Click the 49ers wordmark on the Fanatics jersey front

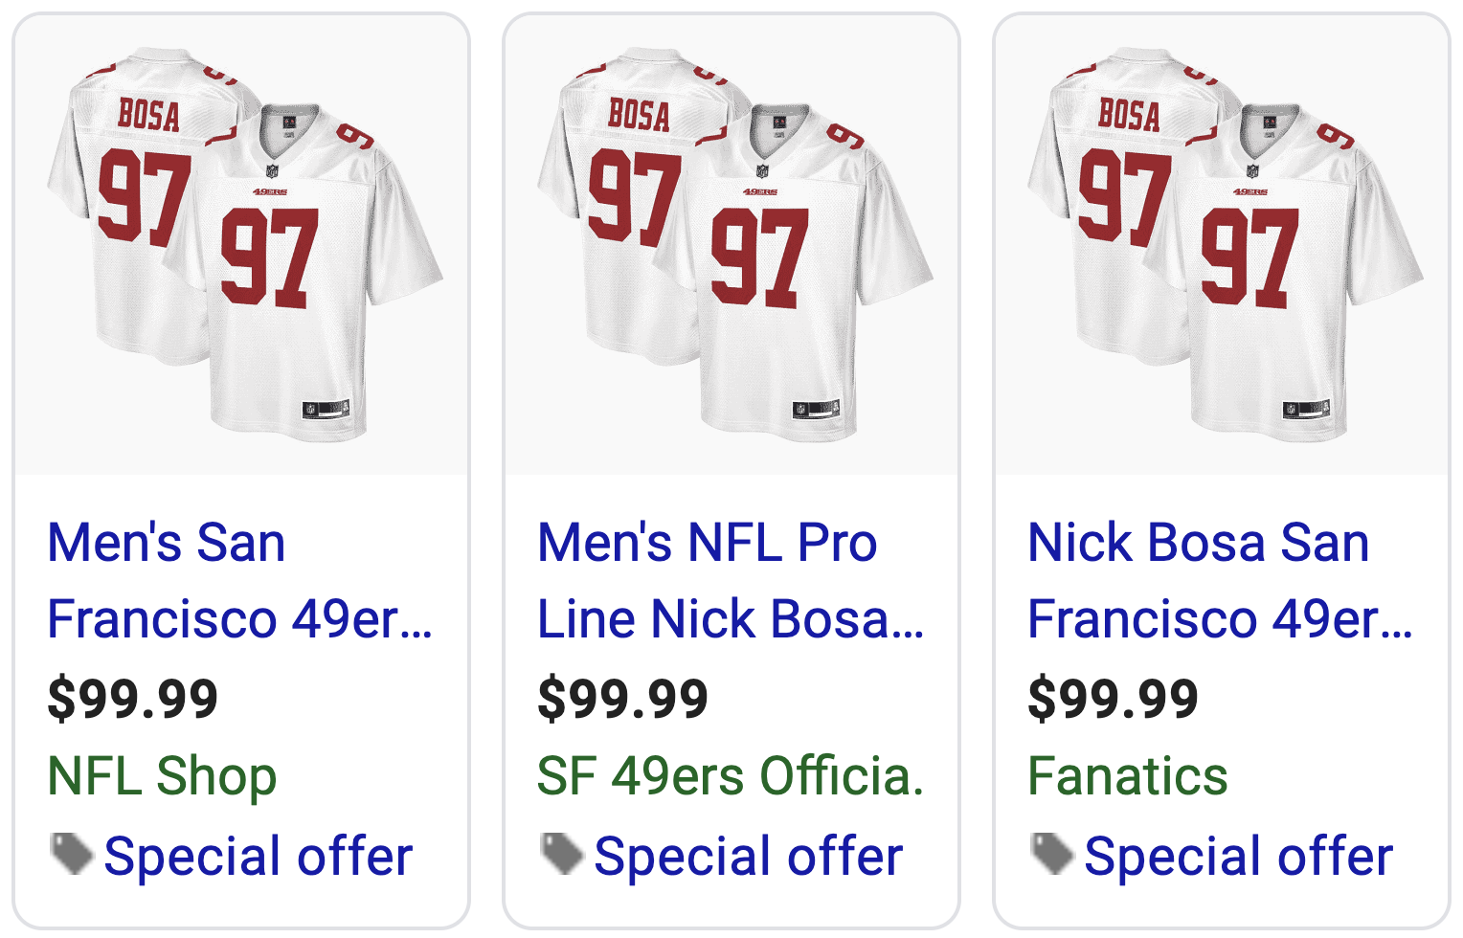pos(1250,192)
